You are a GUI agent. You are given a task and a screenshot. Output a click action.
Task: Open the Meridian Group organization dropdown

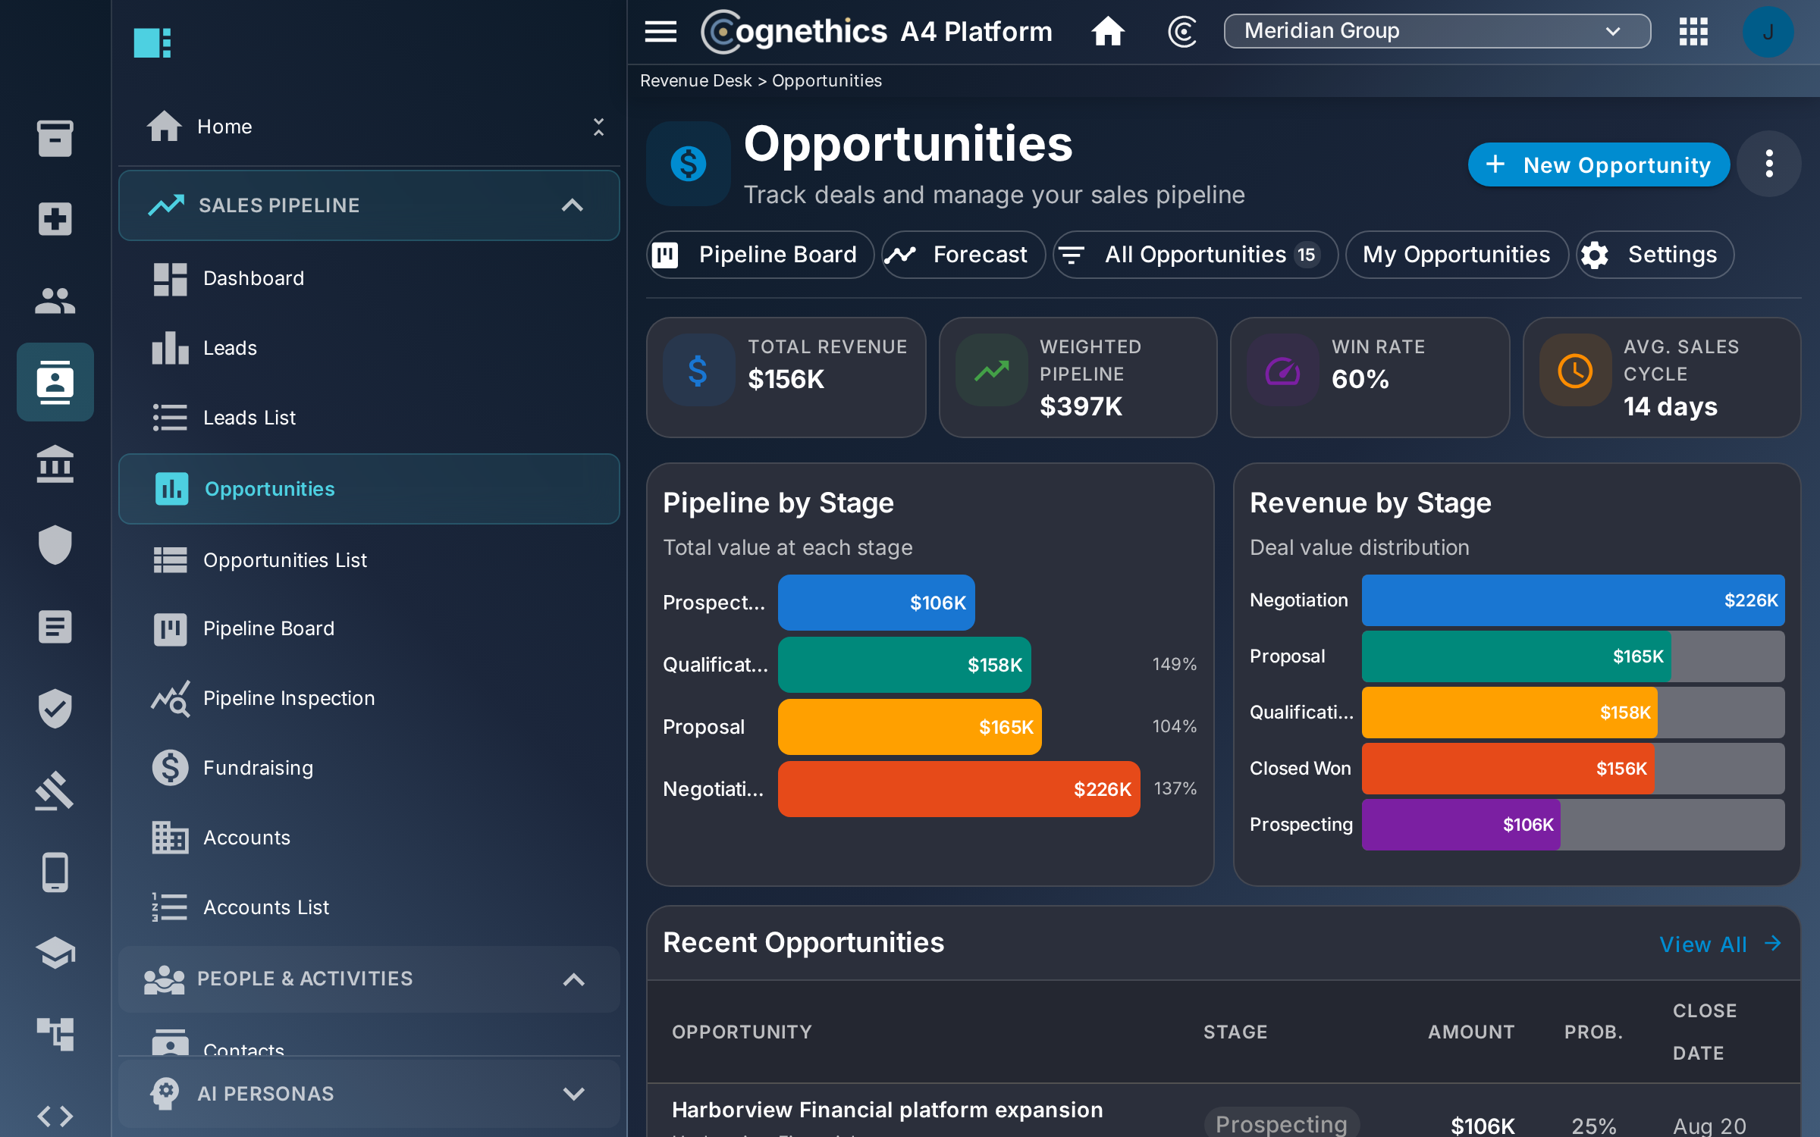pyautogui.click(x=1437, y=31)
